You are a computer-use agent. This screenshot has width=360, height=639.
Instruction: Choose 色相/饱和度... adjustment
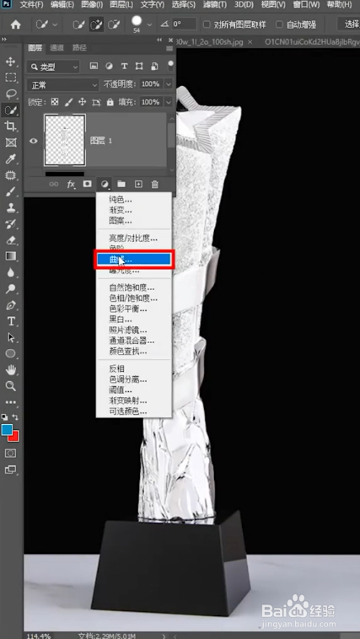[133, 298]
